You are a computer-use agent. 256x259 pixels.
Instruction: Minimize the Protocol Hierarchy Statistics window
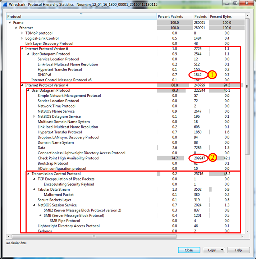(227, 3)
